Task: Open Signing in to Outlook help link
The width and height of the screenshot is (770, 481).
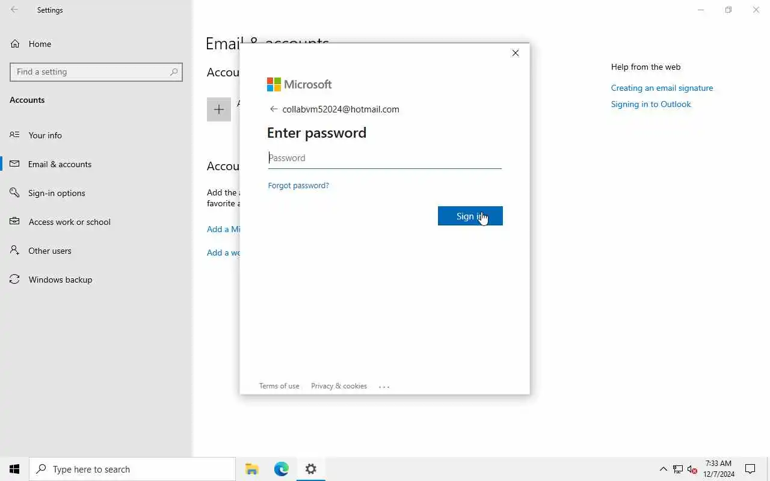Action: (651, 104)
